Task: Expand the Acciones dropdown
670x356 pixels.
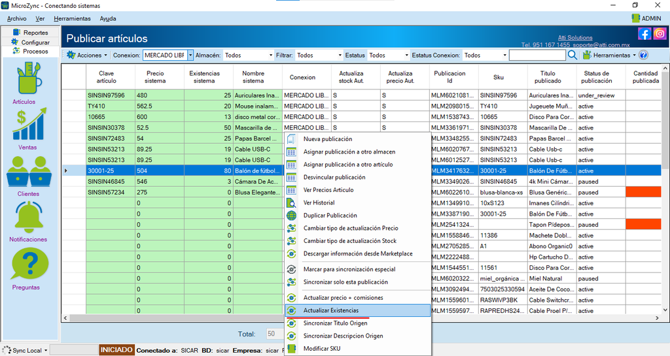Action: pyautogui.click(x=105, y=56)
